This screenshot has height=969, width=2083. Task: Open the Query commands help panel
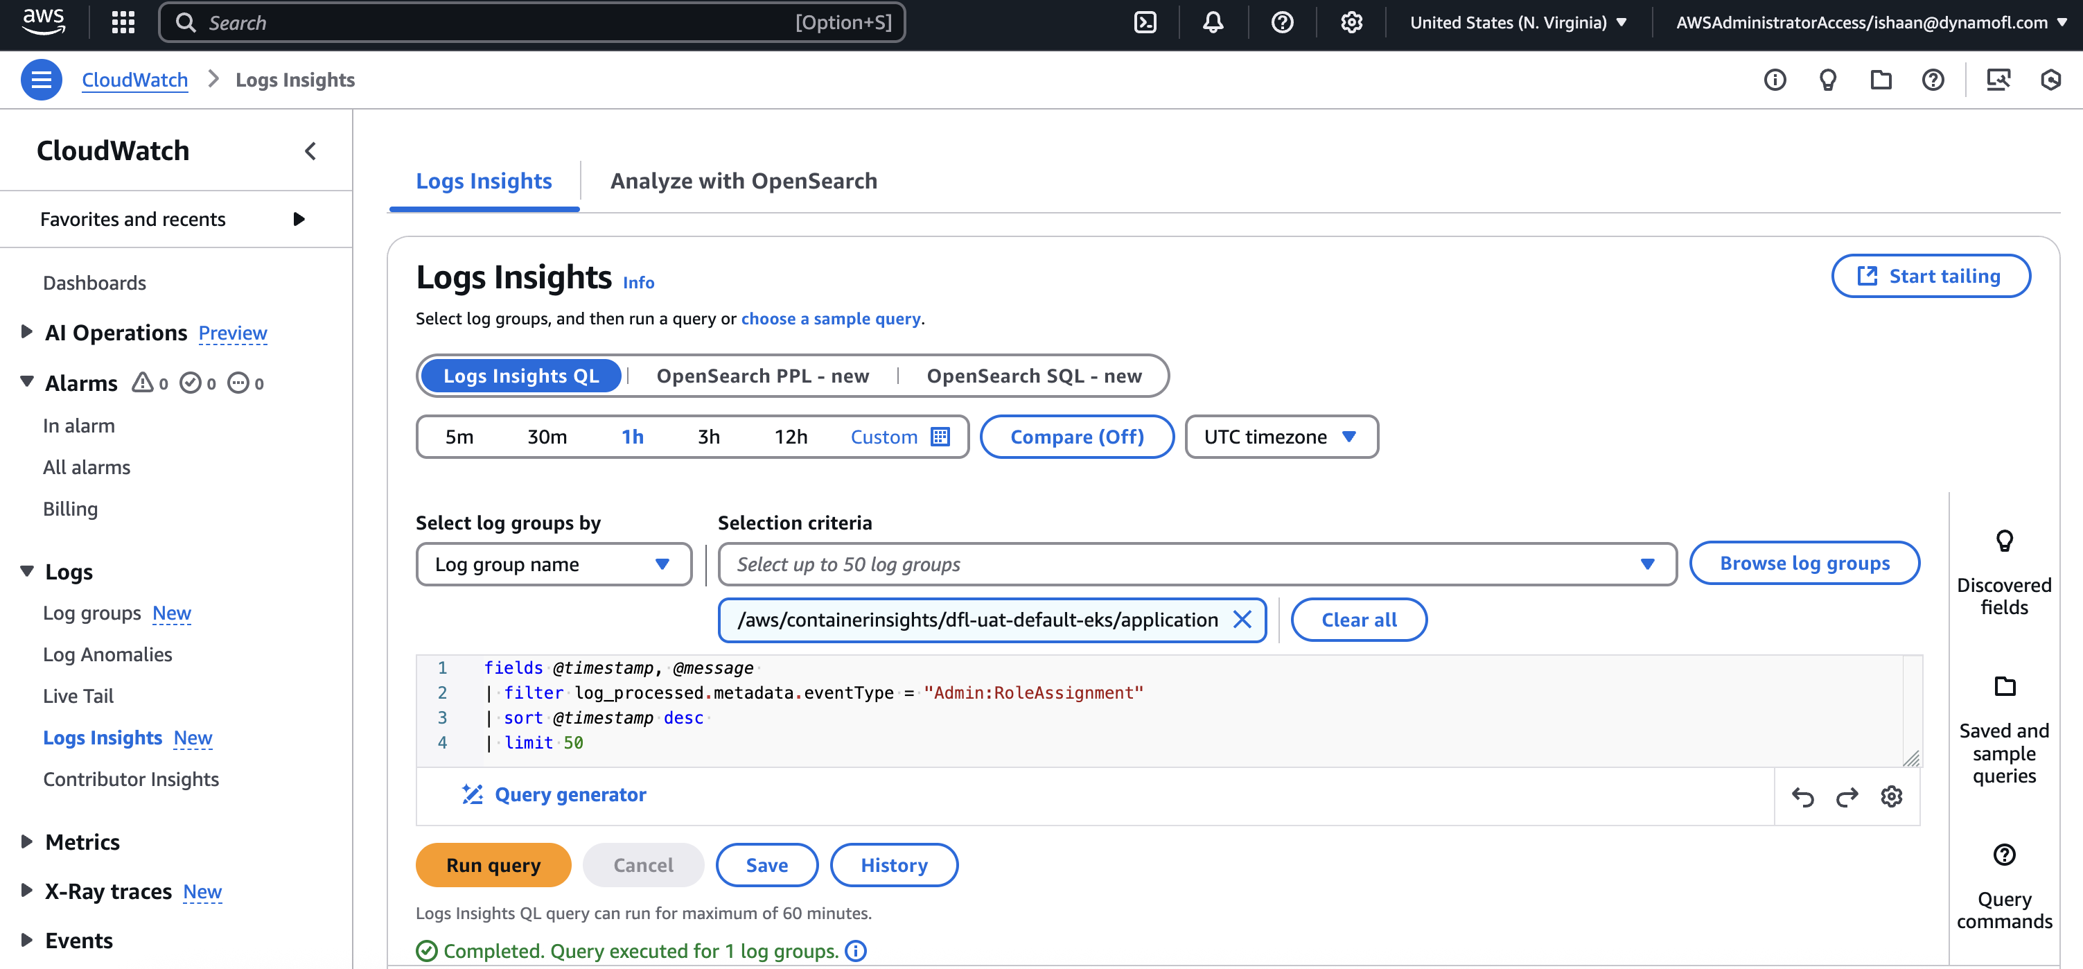pyautogui.click(x=2004, y=887)
